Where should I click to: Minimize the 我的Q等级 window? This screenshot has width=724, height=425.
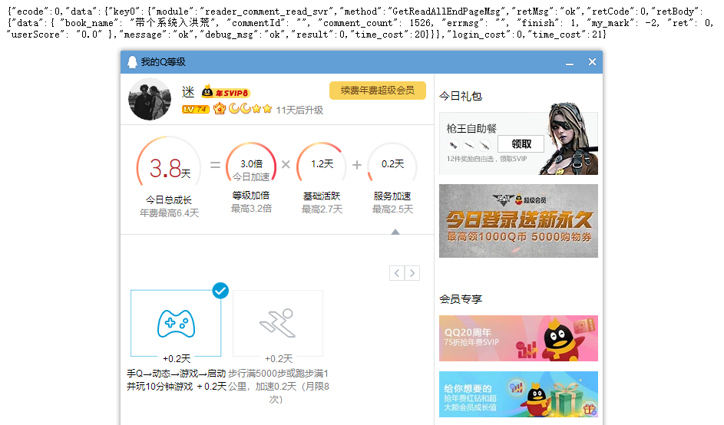pos(570,62)
